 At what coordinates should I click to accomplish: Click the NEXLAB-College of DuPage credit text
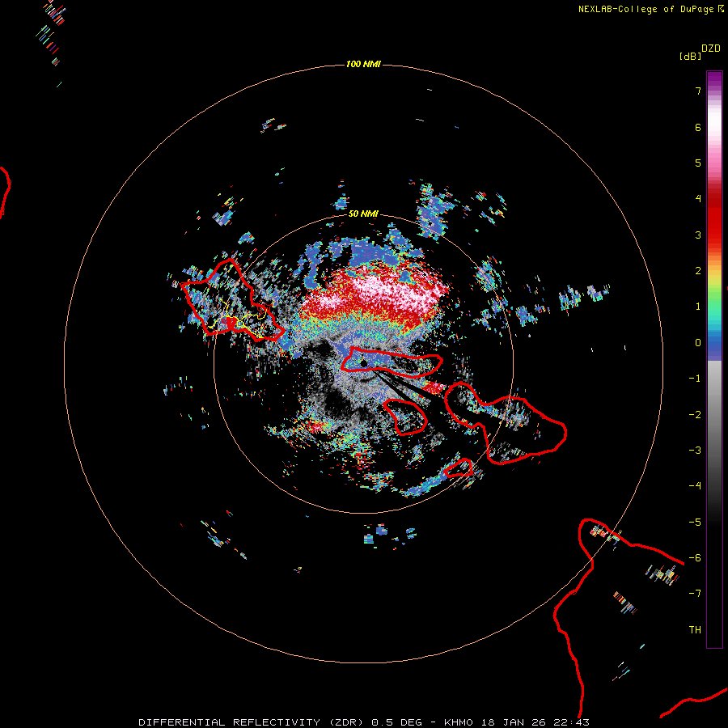click(651, 9)
